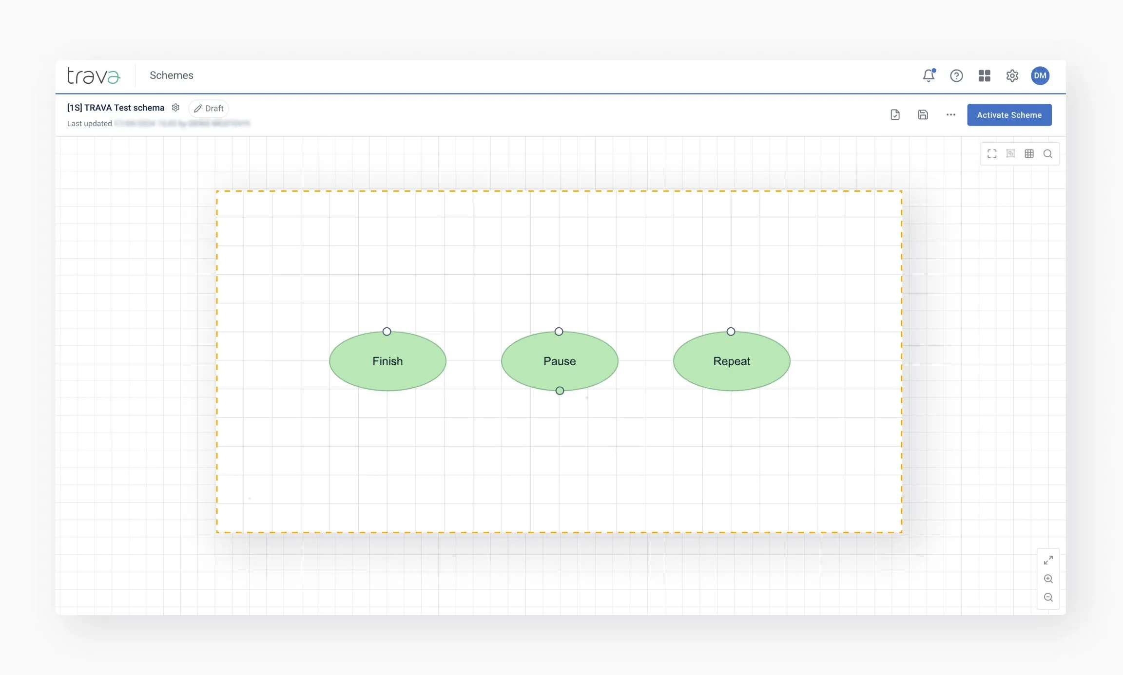Zoom out of the canvas

click(x=1048, y=597)
